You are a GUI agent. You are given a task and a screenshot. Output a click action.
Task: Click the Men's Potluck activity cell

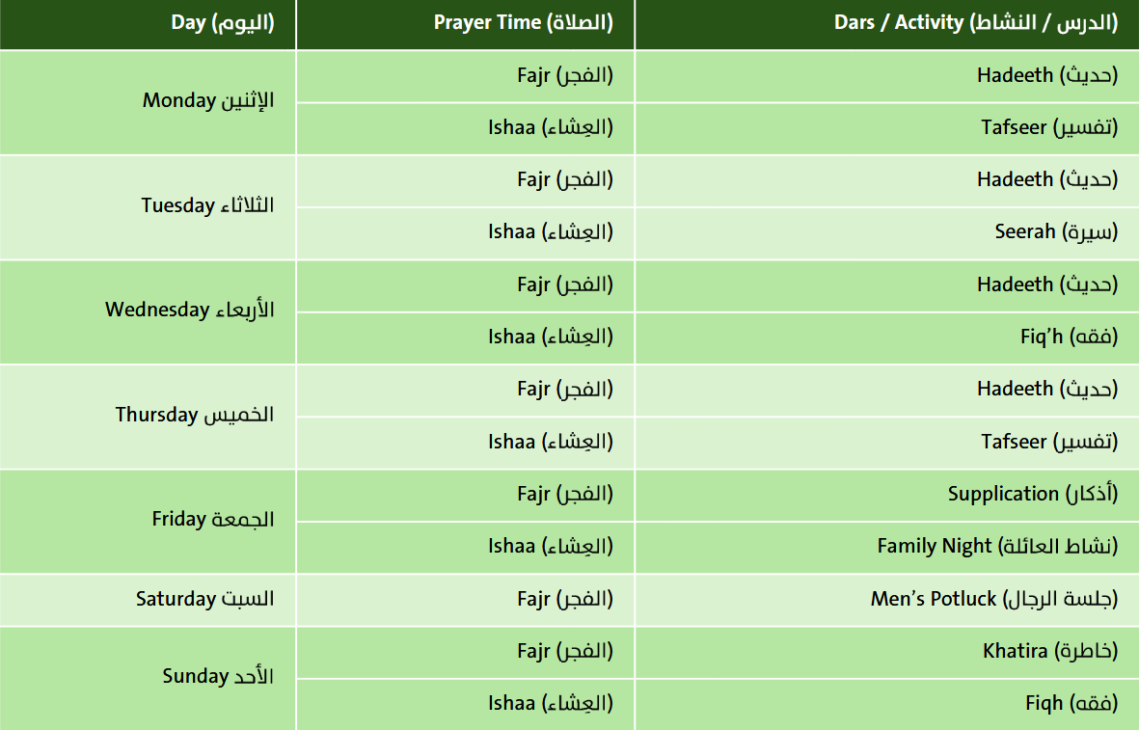(x=887, y=600)
